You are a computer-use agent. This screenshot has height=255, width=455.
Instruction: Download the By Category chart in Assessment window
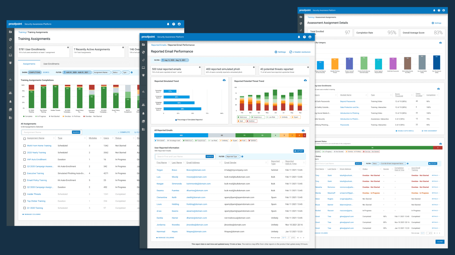point(440,43)
